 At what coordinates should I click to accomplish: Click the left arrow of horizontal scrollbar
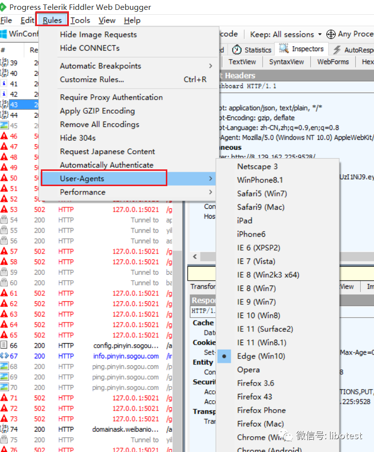195,256
